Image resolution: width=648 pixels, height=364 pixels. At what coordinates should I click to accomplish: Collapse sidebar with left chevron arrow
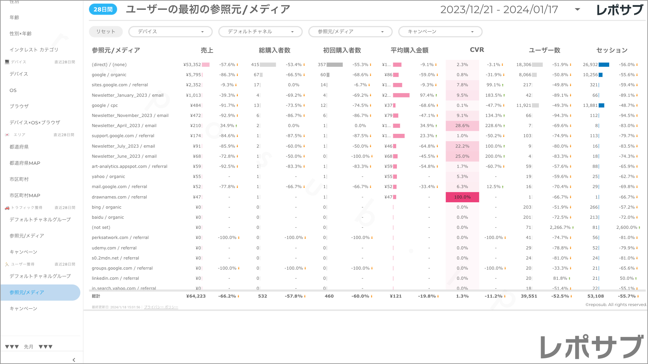74,360
